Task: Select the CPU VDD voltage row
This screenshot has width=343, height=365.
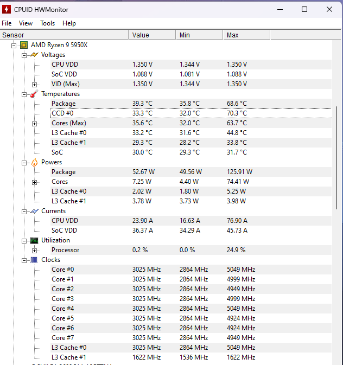Action: (x=191, y=65)
